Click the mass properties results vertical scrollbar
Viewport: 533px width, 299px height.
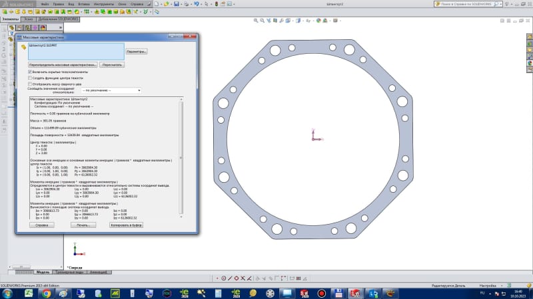tap(181, 157)
